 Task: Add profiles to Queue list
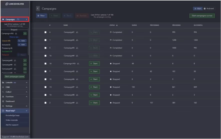(x=22, y=41)
